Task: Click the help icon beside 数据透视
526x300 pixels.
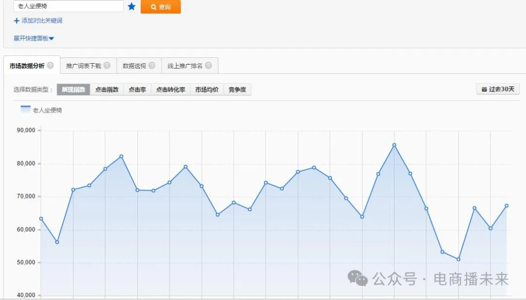Action: tap(152, 66)
